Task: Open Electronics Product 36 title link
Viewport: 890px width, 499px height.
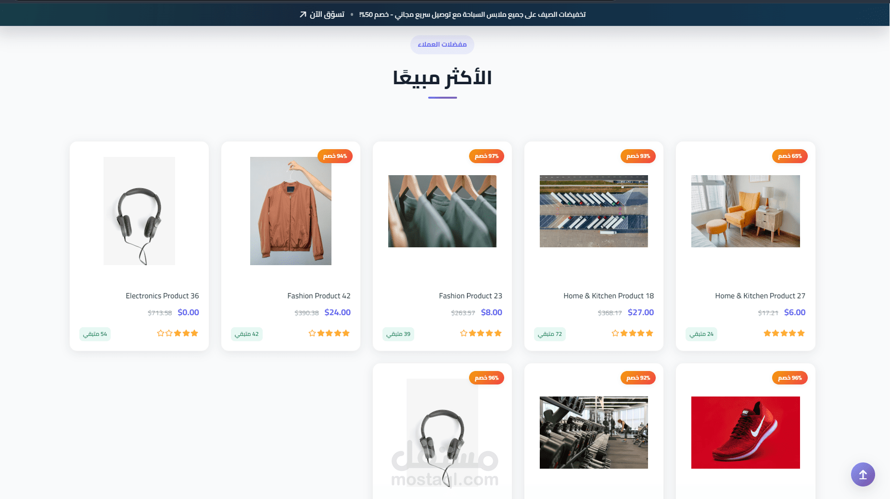Action: [x=162, y=296]
